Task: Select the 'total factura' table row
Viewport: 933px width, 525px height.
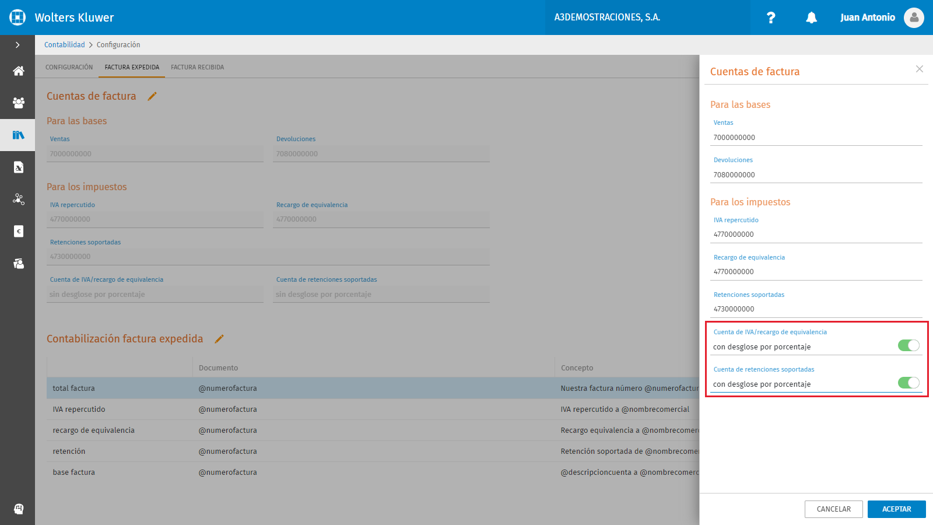Action: (373, 388)
